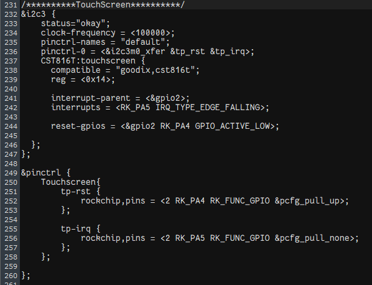Click the &i2c3 node label
372x285 pixels.
tap(33, 14)
